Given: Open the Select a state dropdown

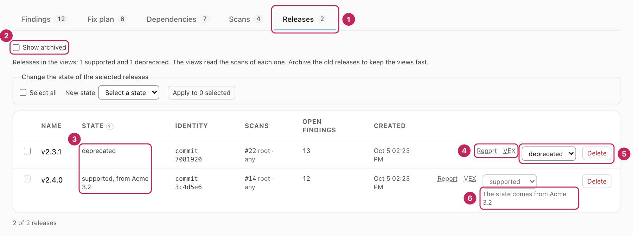Looking at the screenshot, I should [129, 93].
